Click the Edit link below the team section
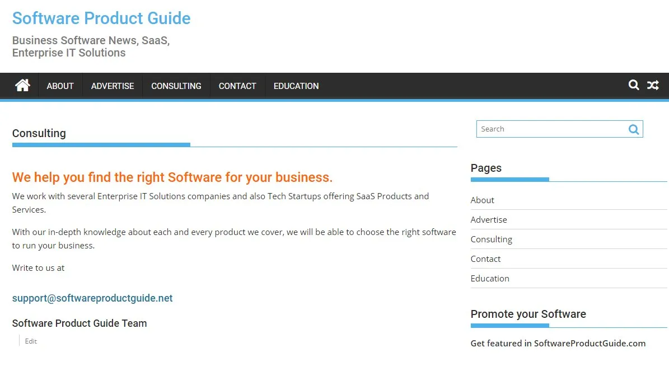Viewport: 669px width, 371px height. click(31, 341)
